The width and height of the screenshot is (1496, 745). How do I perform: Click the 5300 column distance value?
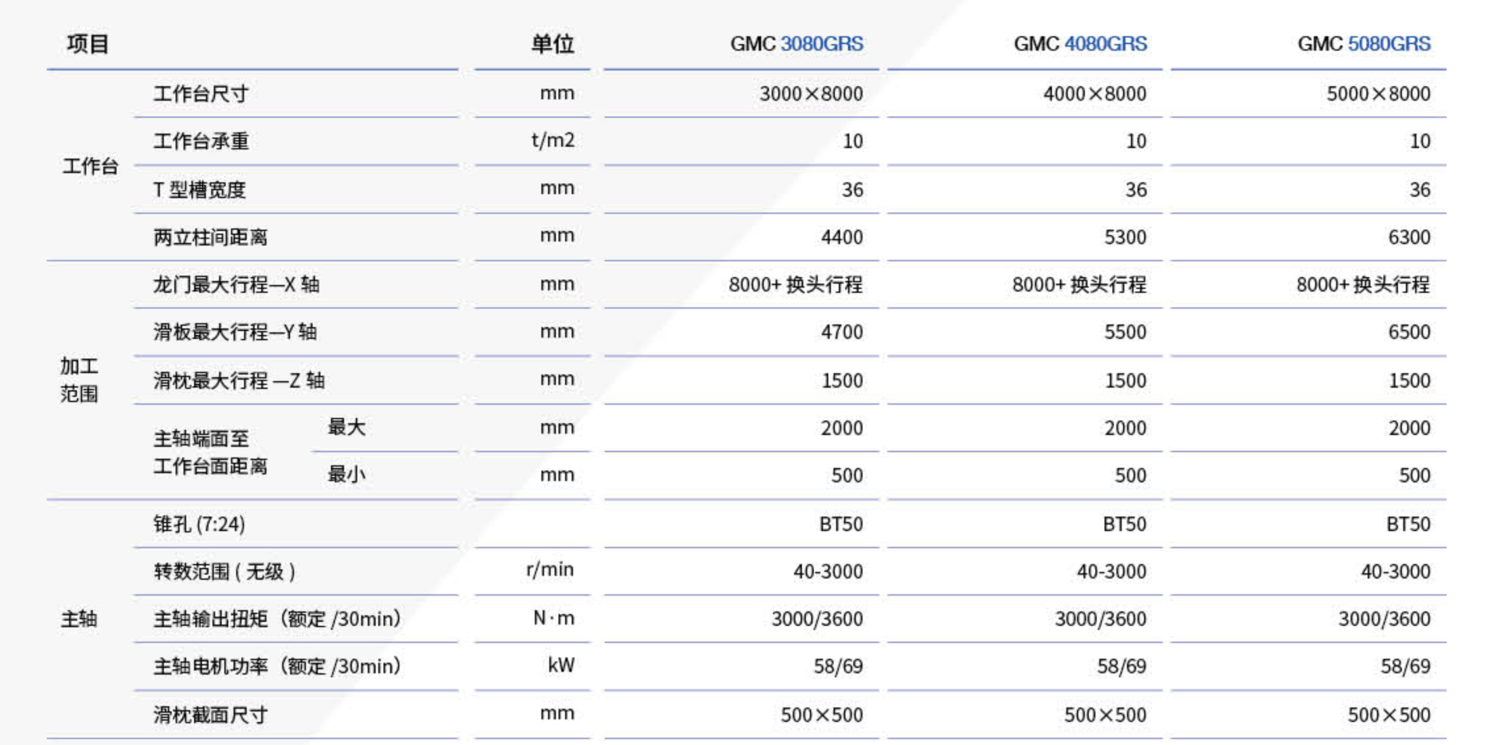pos(1125,237)
